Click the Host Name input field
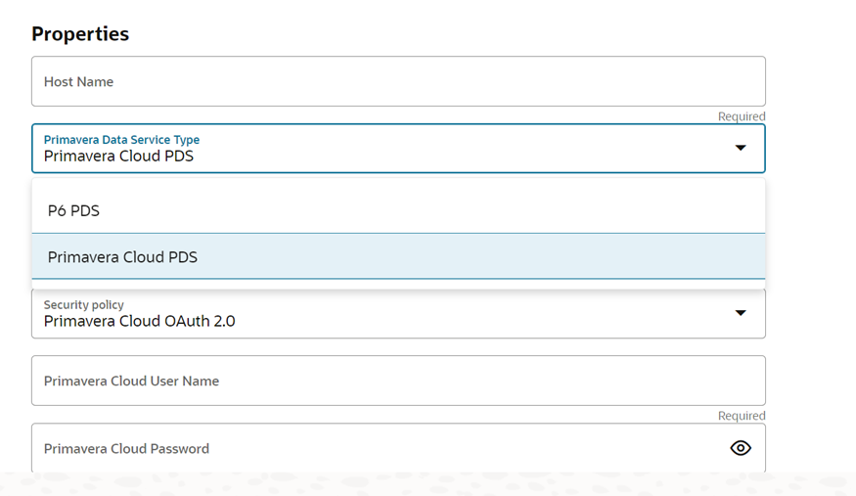 [x=398, y=81]
